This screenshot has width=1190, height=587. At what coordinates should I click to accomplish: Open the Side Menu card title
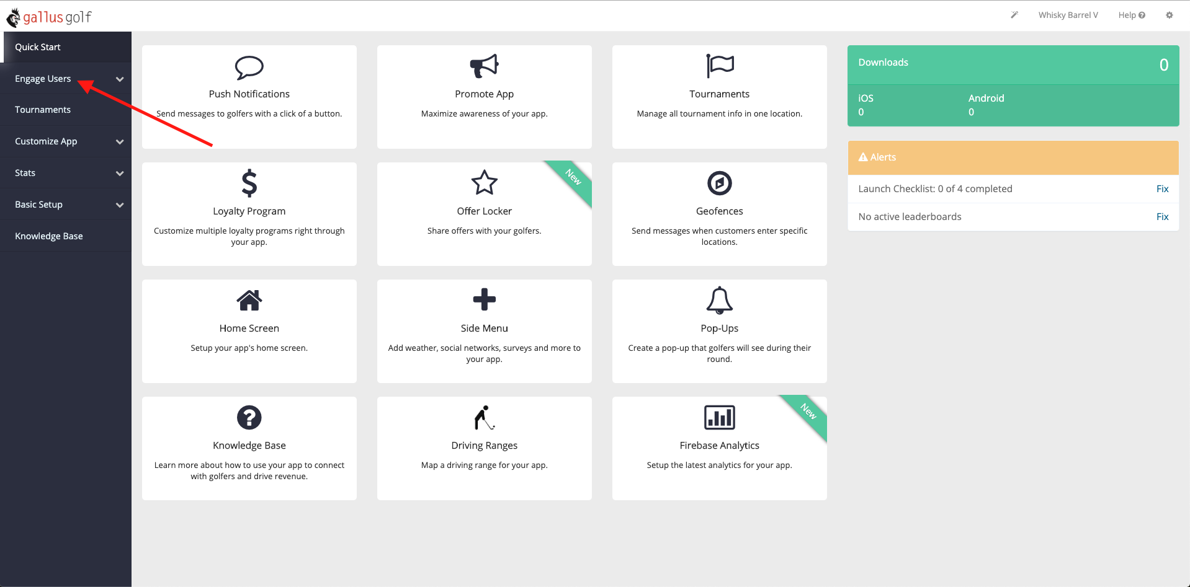(x=485, y=329)
